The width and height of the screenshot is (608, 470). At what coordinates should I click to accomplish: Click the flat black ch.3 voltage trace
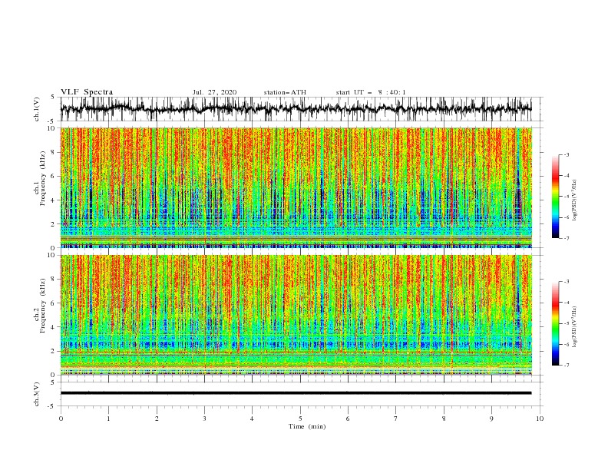(x=296, y=393)
